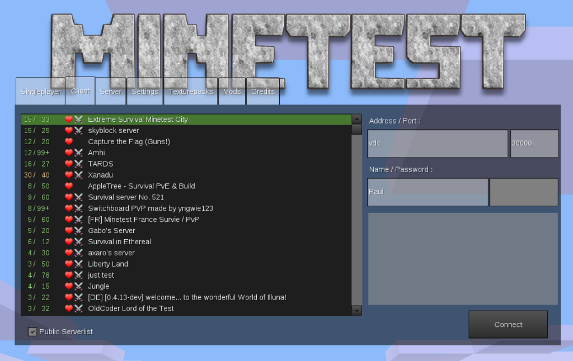The width and height of the screenshot is (573, 361).
Task: Click the server list scrollbar thumb
Action: (356, 130)
